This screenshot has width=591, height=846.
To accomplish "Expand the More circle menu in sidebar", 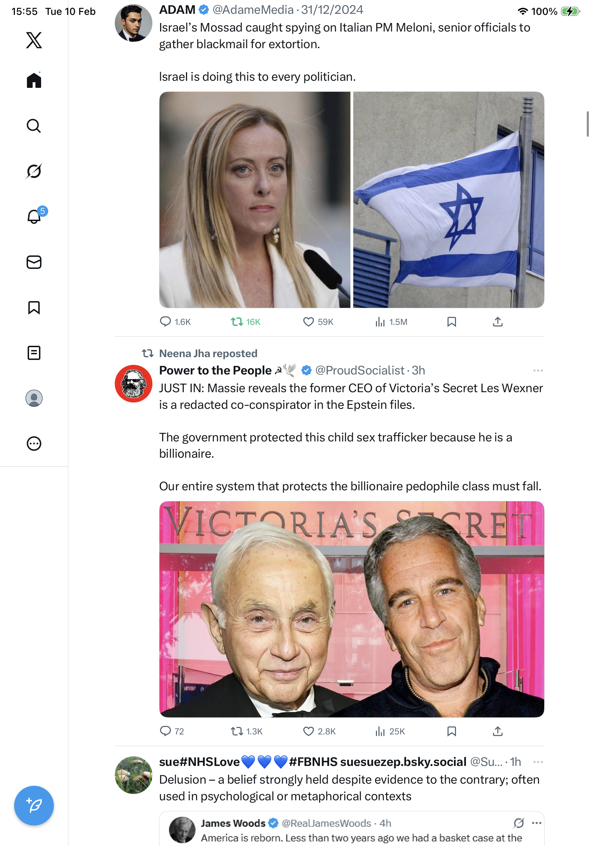I will (34, 443).
